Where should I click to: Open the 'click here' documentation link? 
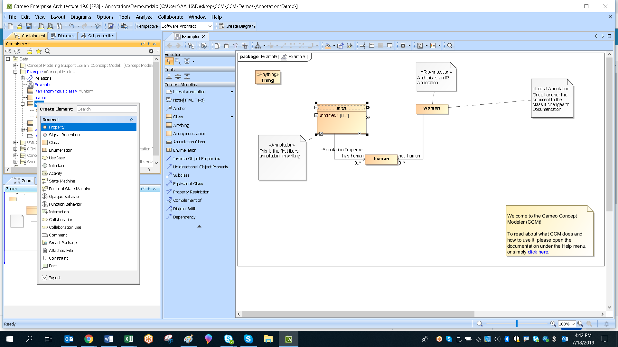coord(538,252)
